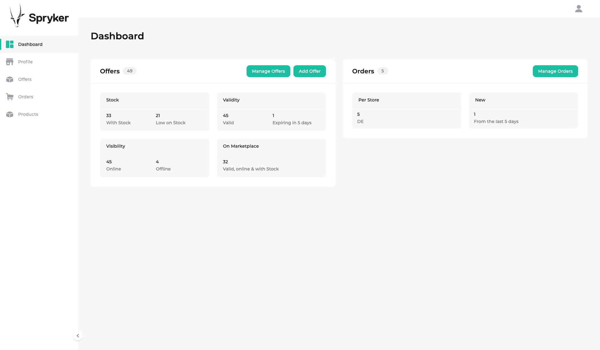600x350 pixels.
Task: Click the 5 orders count badge
Action: click(382, 71)
